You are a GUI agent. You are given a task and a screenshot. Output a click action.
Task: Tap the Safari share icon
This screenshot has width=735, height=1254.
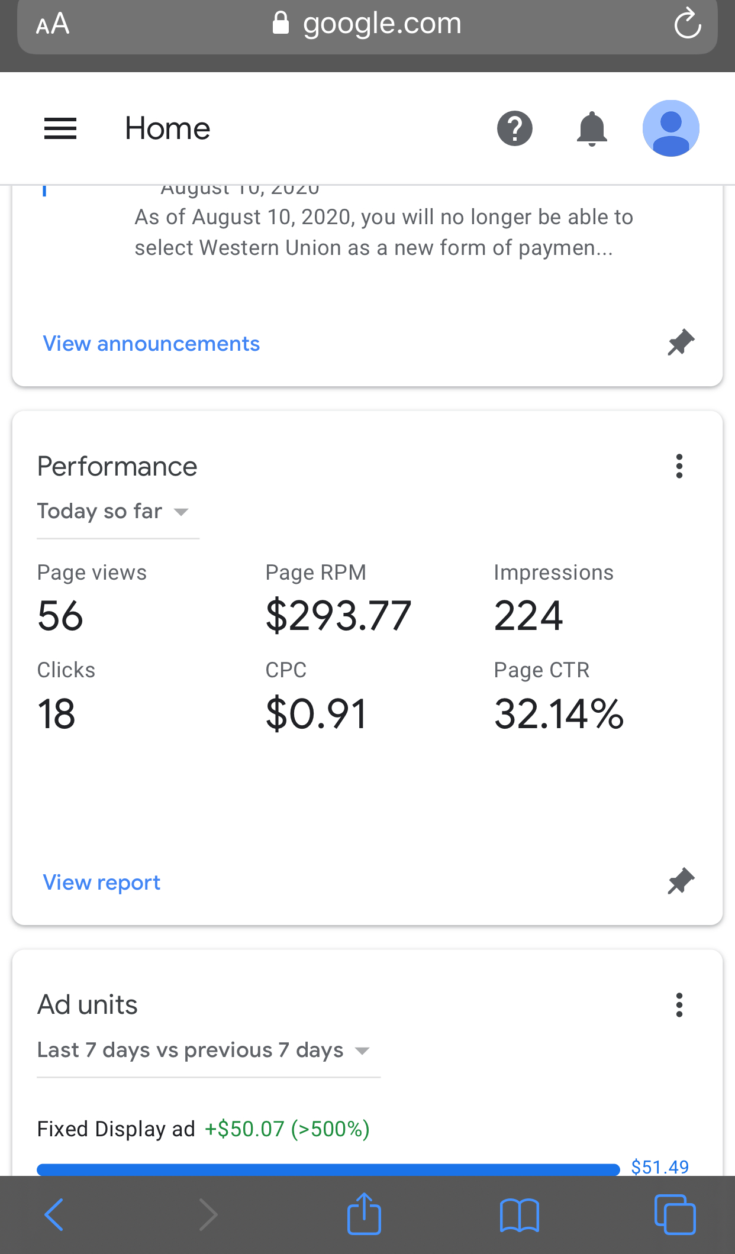364,1214
